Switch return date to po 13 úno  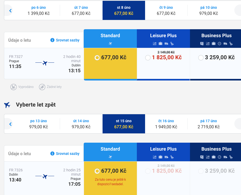tap(39, 124)
